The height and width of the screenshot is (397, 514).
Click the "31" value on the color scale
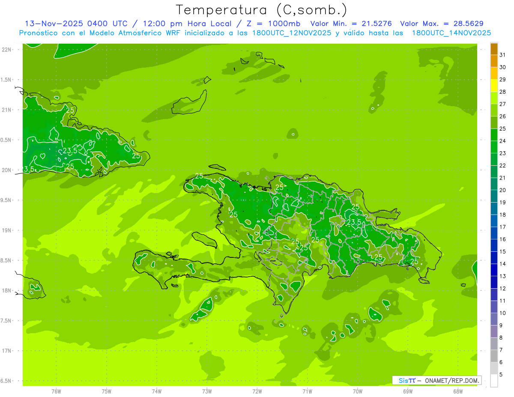click(x=503, y=55)
